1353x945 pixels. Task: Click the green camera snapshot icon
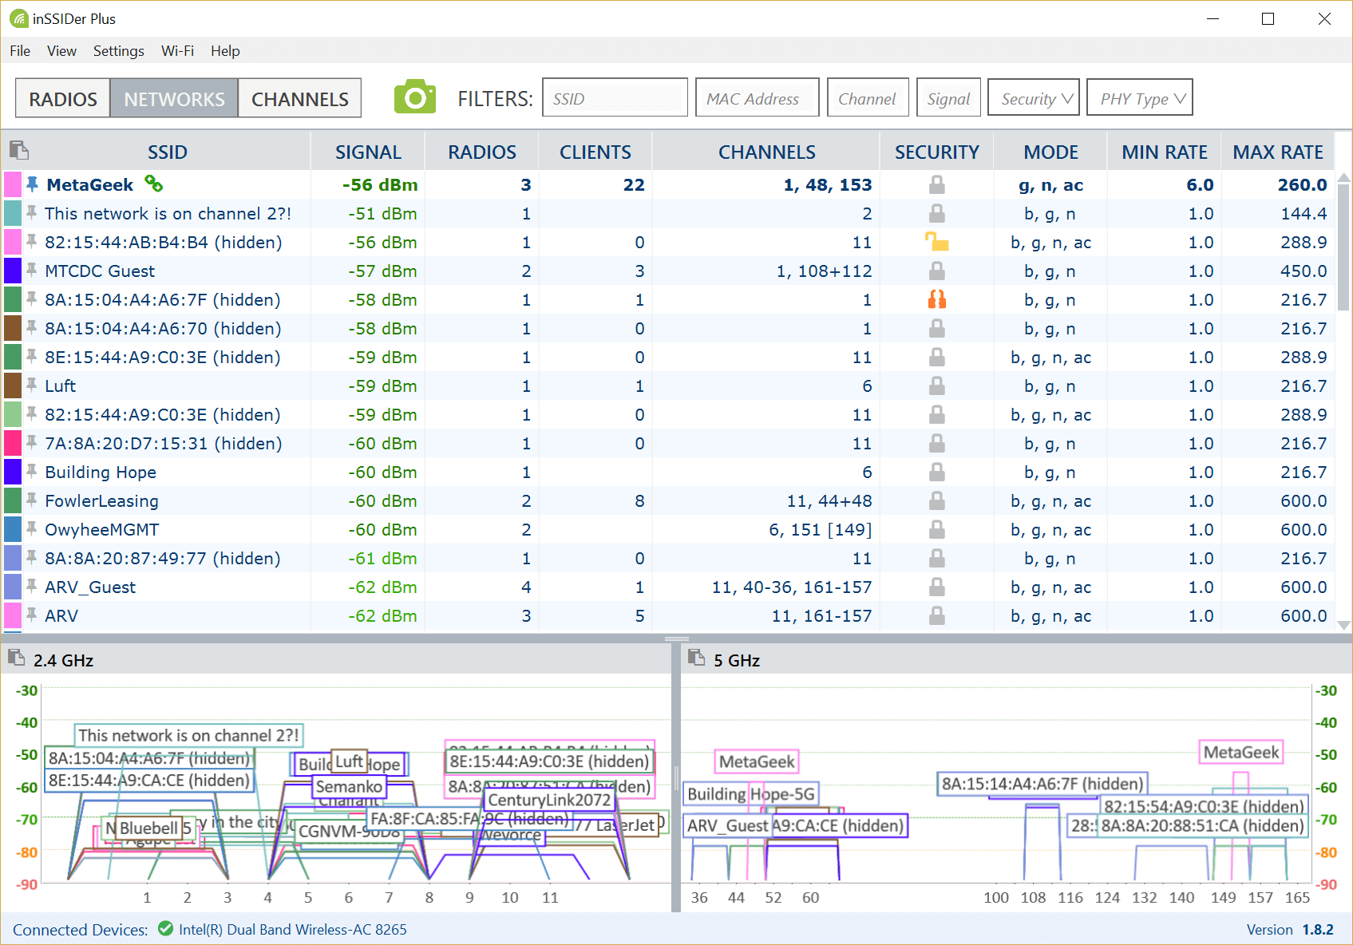[x=414, y=97]
